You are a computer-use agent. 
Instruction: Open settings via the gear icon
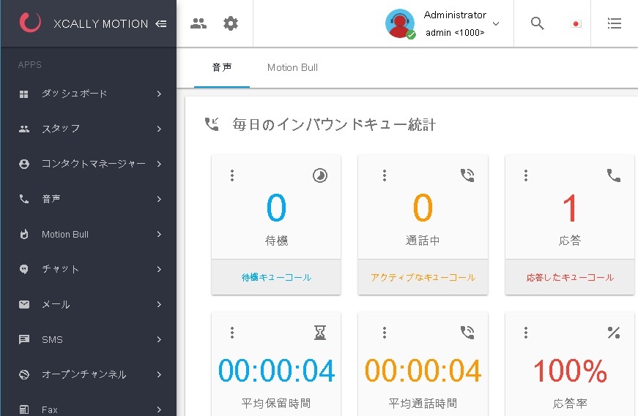(x=231, y=23)
